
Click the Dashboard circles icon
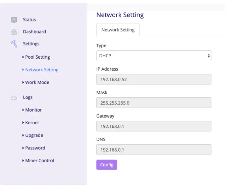pos(14,32)
